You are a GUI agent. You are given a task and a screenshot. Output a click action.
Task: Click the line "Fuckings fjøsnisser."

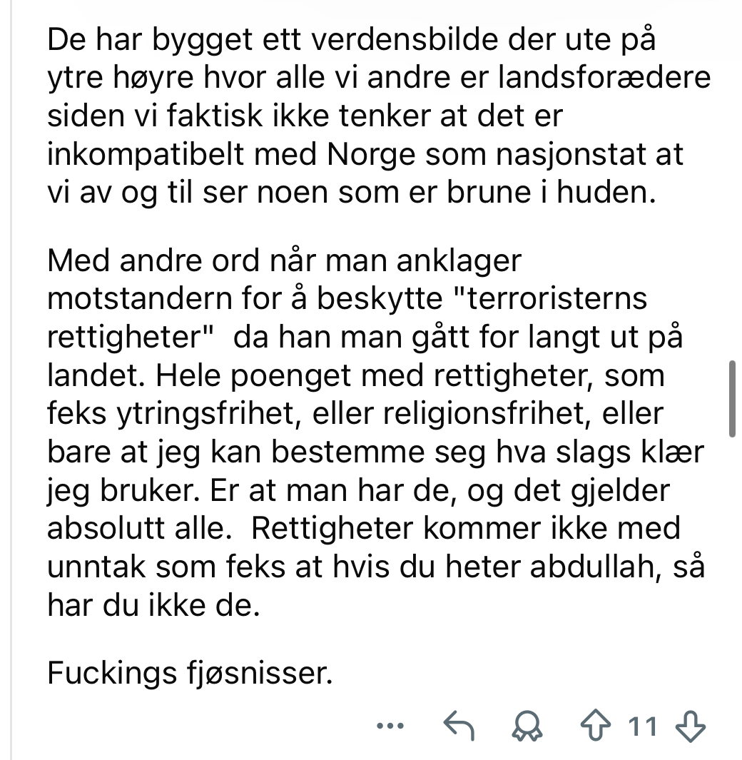click(x=190, y=673)
